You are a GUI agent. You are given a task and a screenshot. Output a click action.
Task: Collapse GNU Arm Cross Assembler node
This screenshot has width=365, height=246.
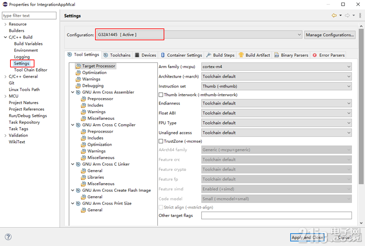[73, 92]
